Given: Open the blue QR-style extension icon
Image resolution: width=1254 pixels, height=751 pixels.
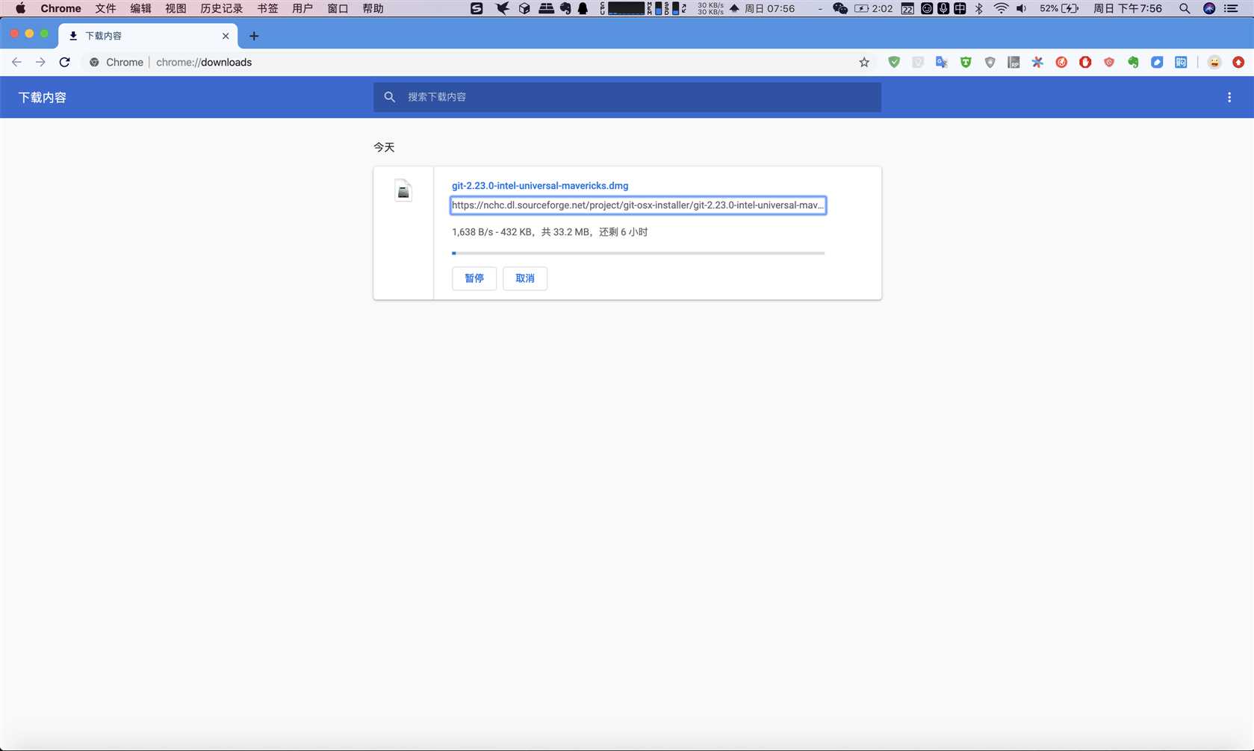Looking at the screenshot, I should click(x=1181, y=63).
